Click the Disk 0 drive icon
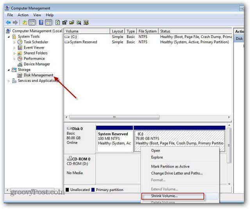Screen dimensions: 250x209 (70, 128)
